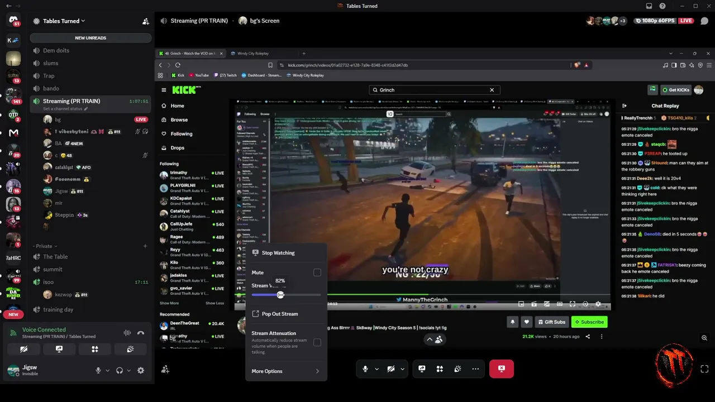
Task: Join the Dem doits voice channel
Action: click(90, 50)
